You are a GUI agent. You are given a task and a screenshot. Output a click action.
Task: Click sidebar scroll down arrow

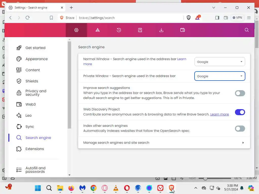click(x=69, y=175)
